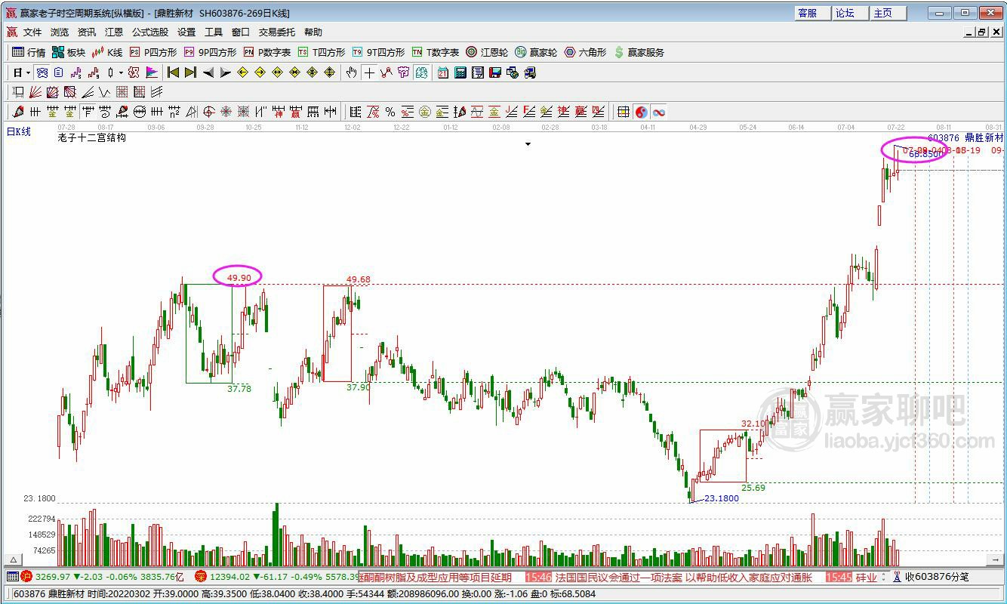Select the parallel lines drawing tool
This screenshot has width=1007, height=604.
(157, 92)
